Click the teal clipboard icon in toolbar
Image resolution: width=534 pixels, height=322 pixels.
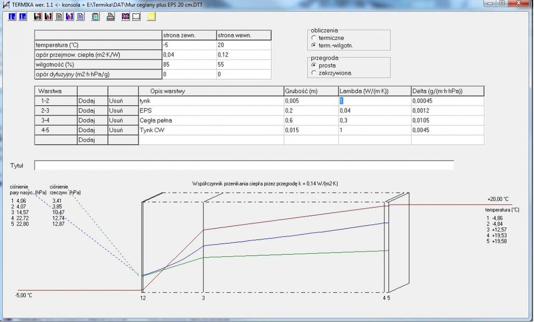click(96, 17)
